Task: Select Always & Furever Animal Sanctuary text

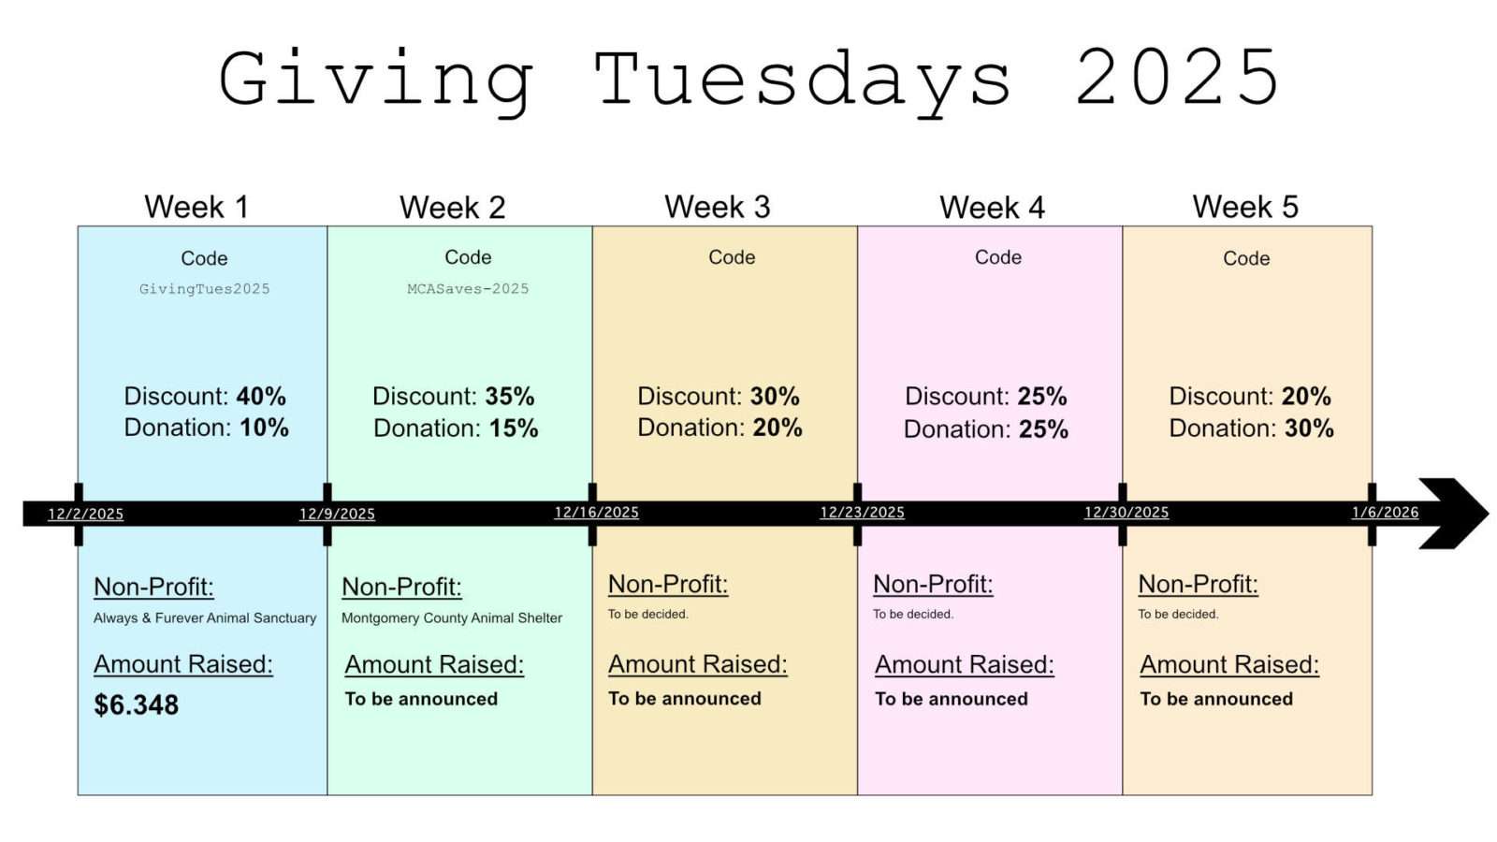Action: tap(205, 617)
